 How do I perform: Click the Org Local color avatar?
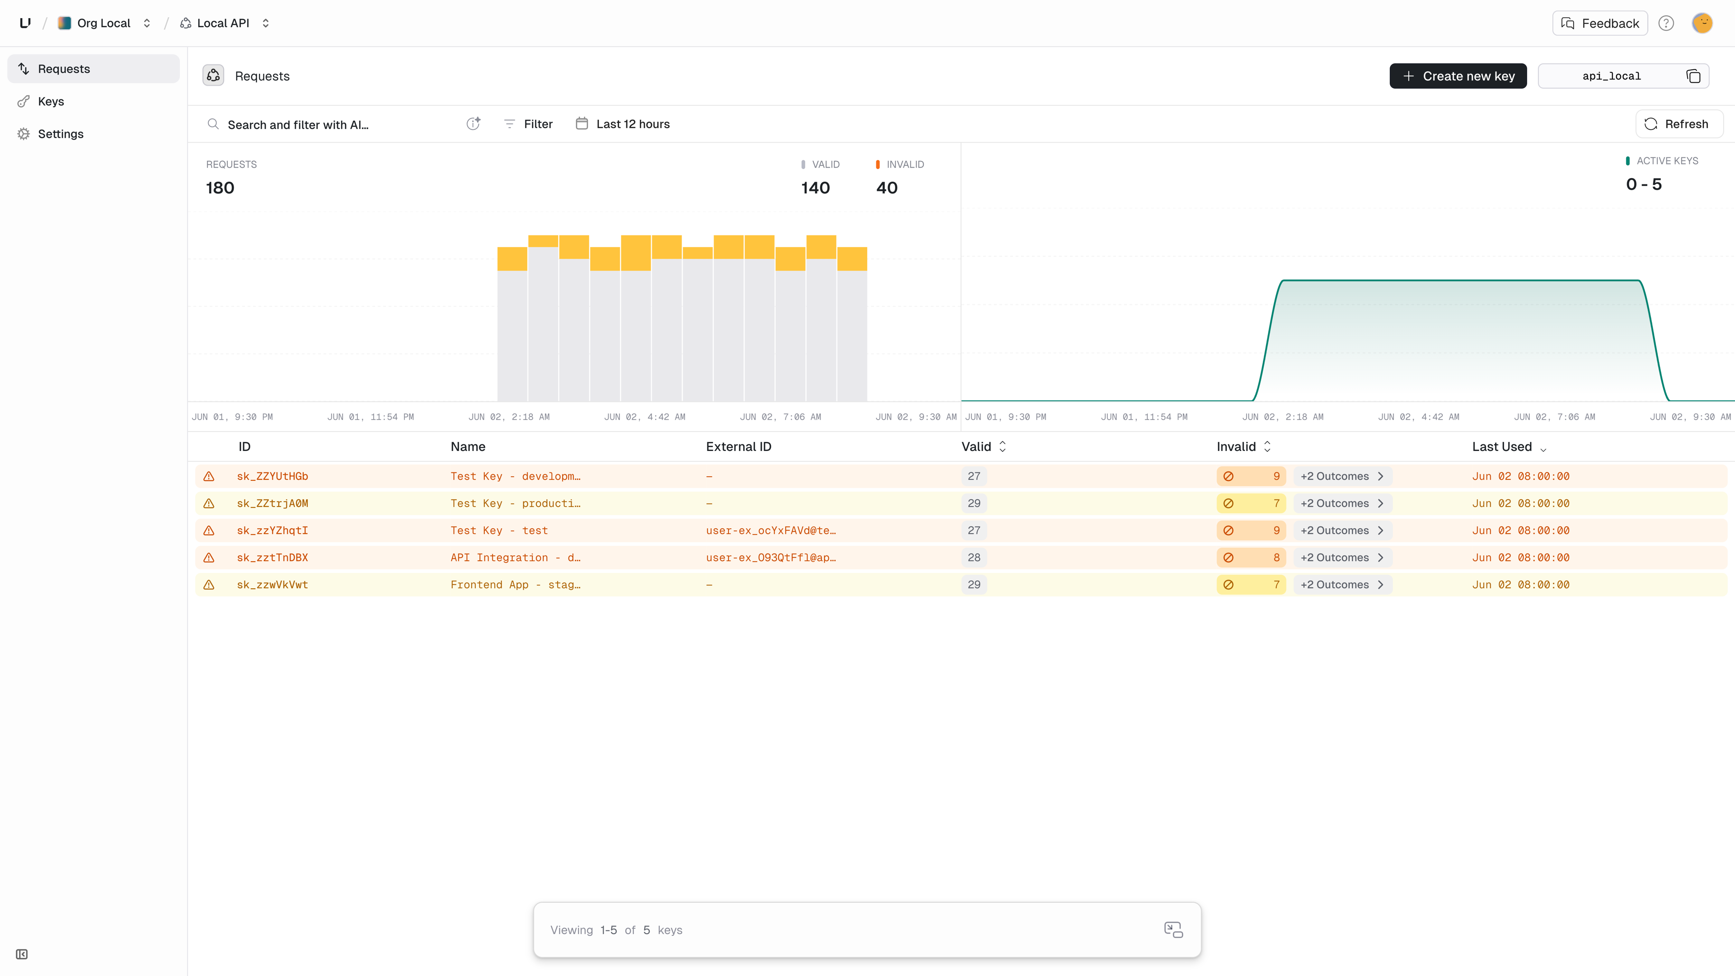click(64, 23)
